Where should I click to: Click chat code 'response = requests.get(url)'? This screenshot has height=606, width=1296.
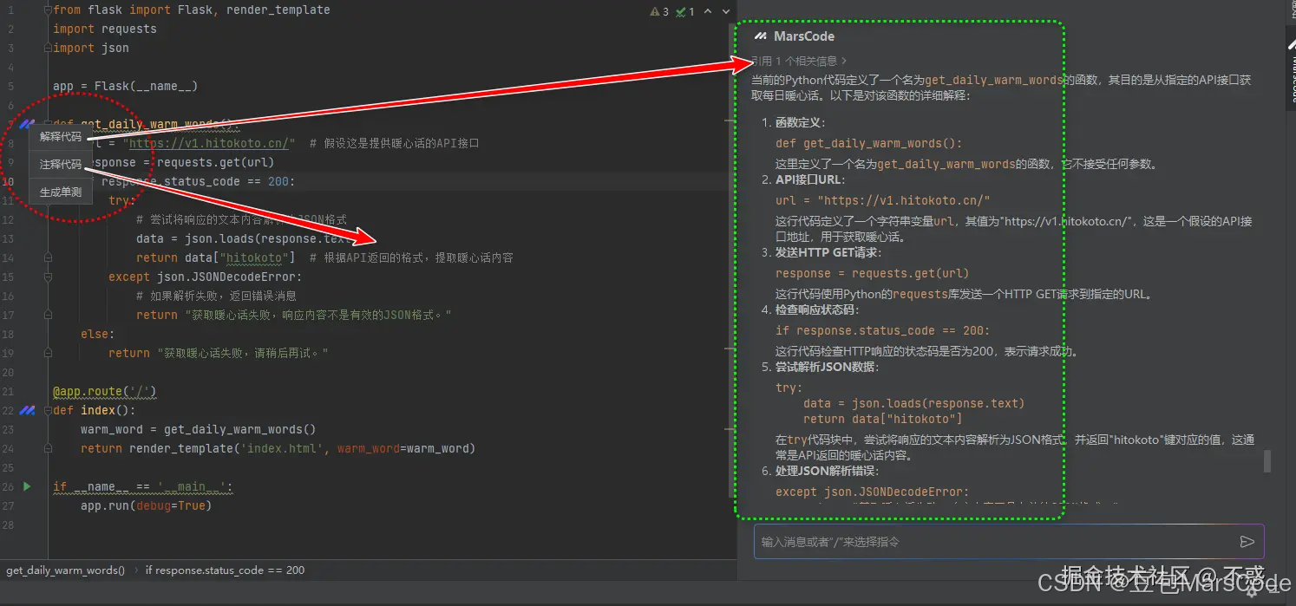[873, 273]
